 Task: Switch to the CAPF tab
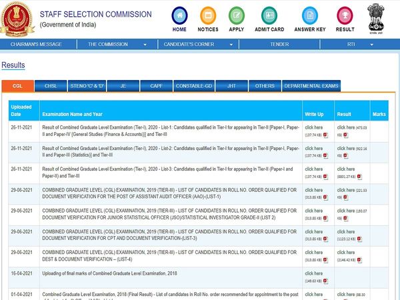(x=157, y=86)
